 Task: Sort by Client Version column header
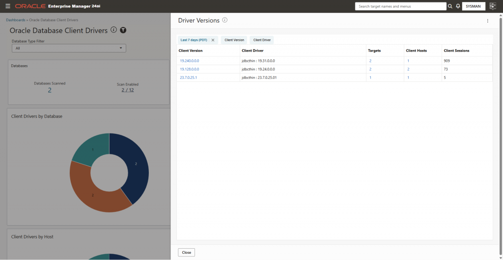coord(191,51)
